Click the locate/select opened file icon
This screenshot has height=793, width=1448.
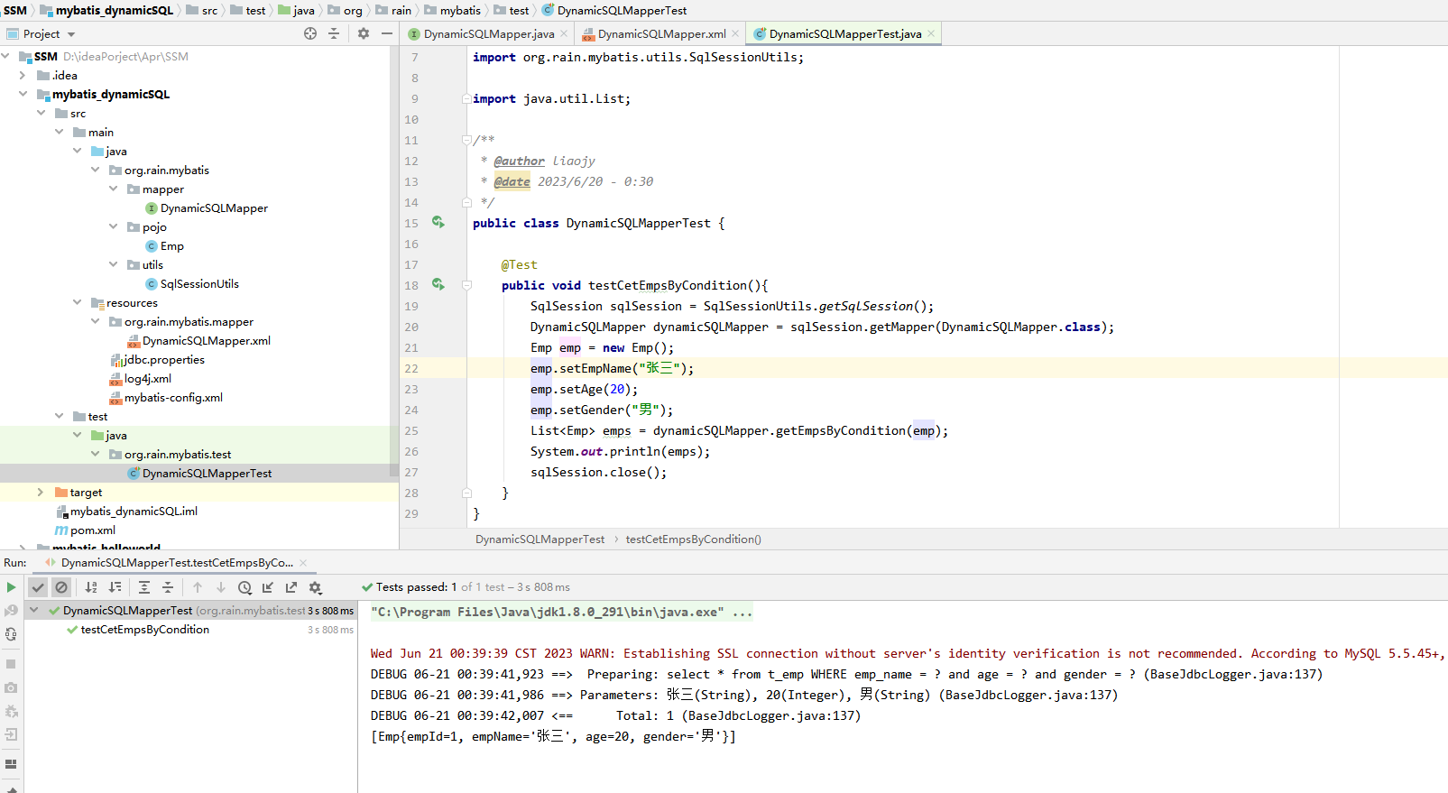pos(310,33)
